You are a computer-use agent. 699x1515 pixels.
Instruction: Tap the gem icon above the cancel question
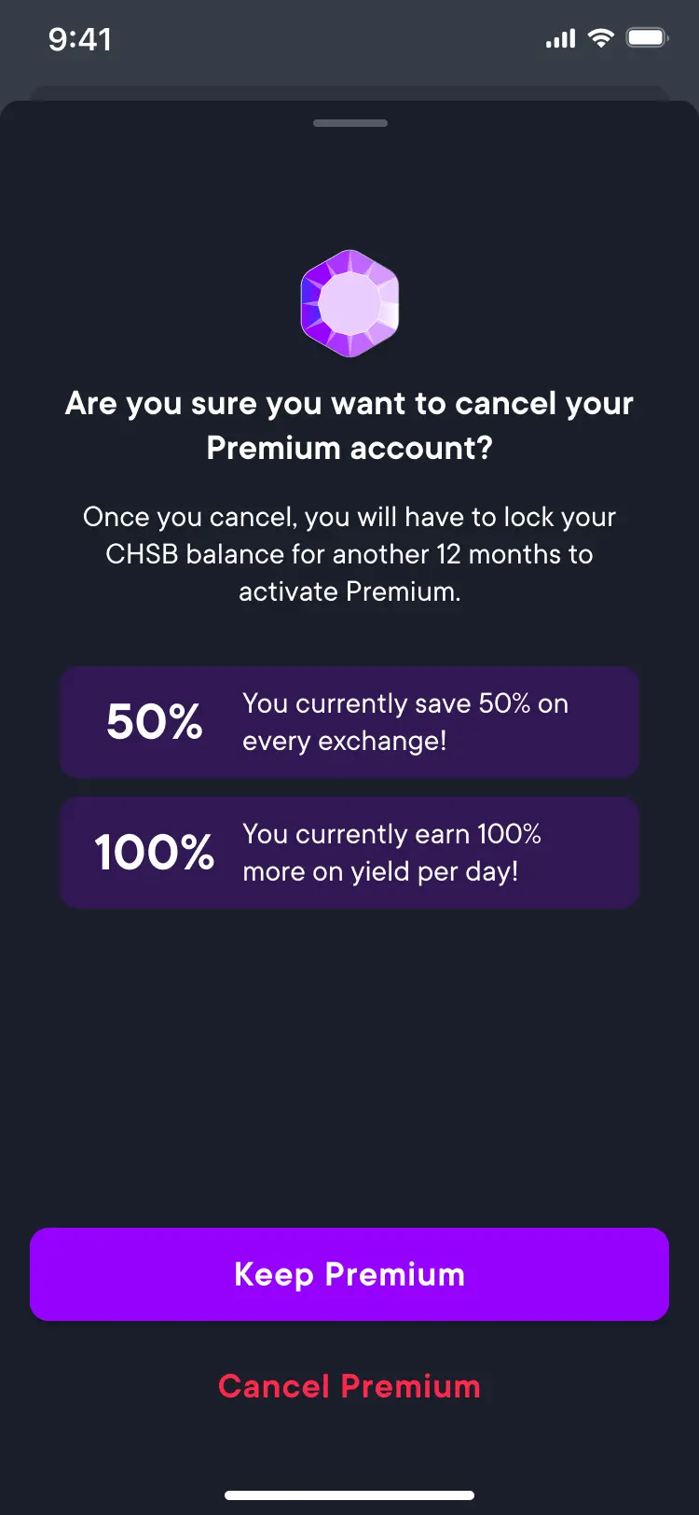point(349,302)
